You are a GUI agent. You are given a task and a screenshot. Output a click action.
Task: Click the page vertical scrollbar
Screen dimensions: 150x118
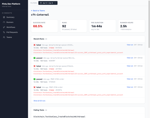(149, 24)
